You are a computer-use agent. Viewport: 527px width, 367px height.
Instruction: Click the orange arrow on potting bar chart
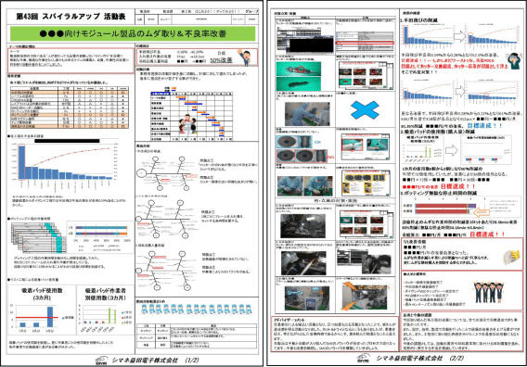482,212
